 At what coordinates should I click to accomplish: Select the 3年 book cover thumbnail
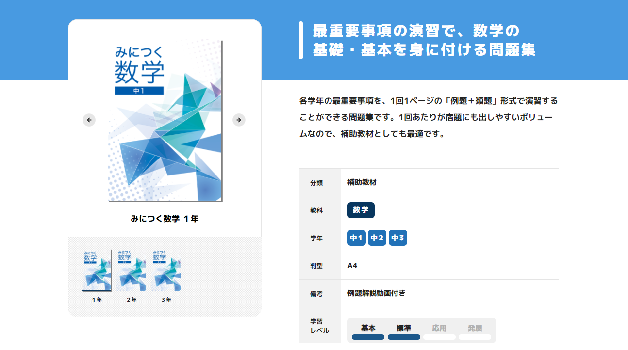[x=166, y=270]
